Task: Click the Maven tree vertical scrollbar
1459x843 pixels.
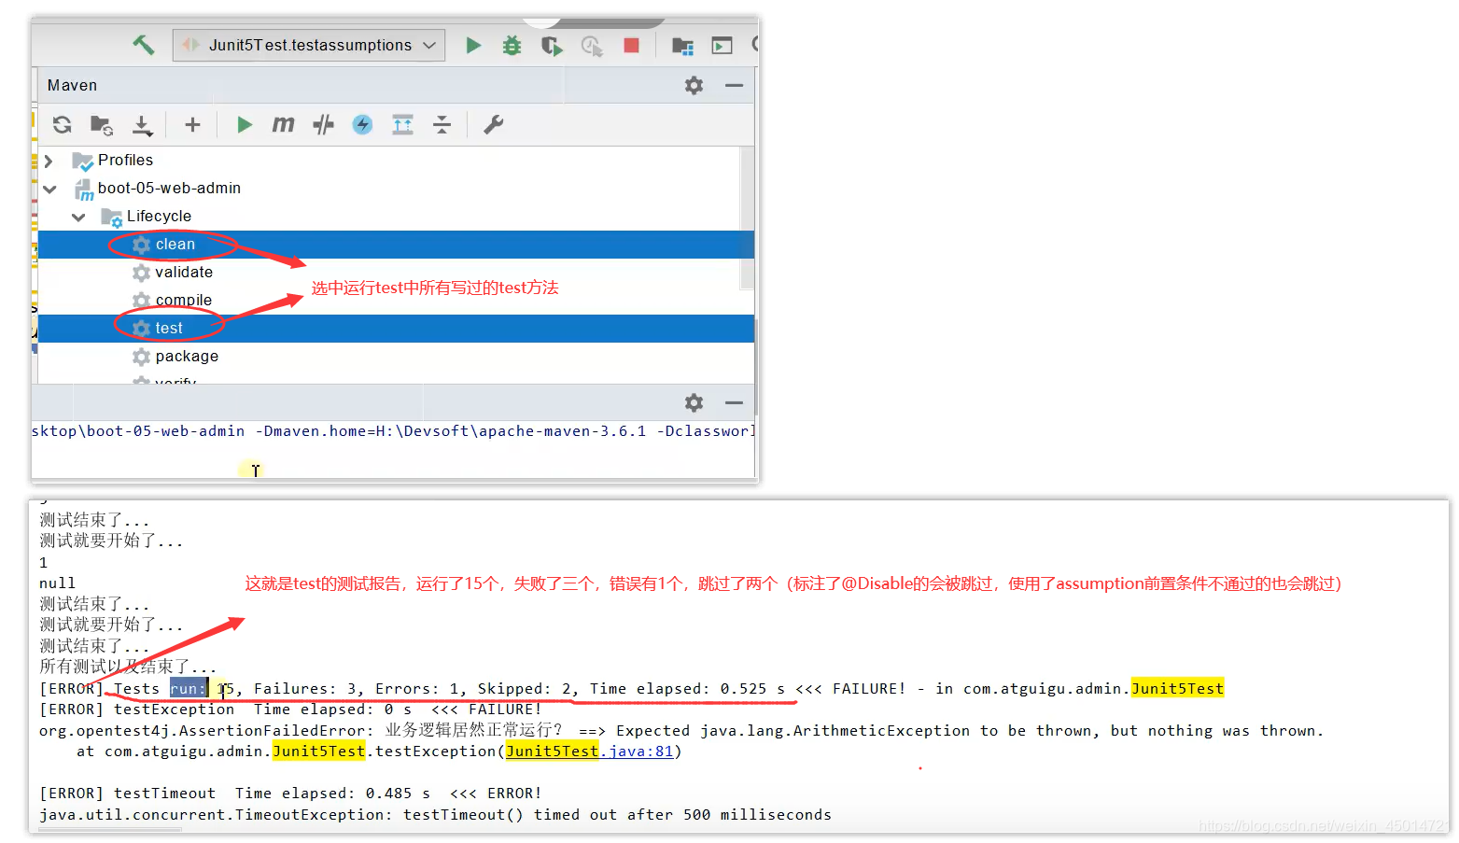Action: point(747,218)
